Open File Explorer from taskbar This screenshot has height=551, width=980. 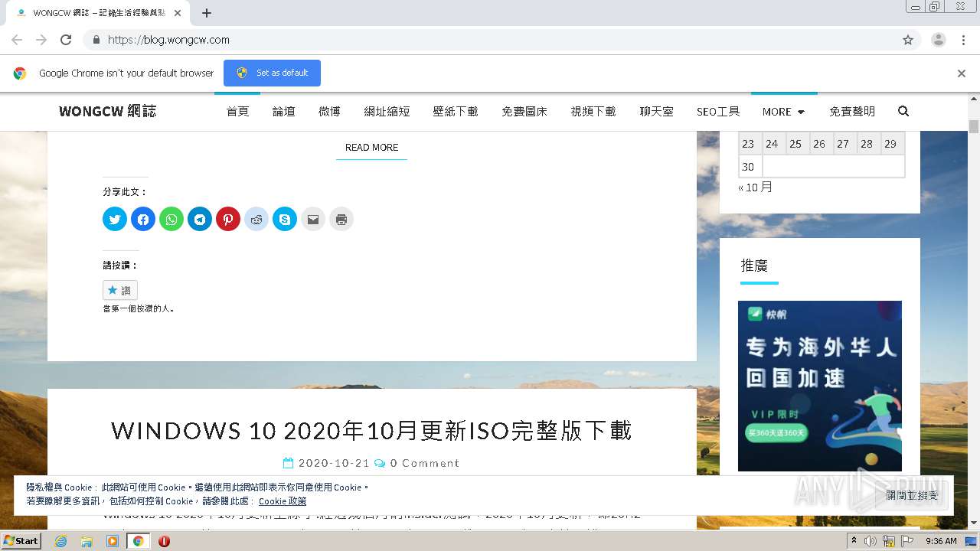point(87,541)
